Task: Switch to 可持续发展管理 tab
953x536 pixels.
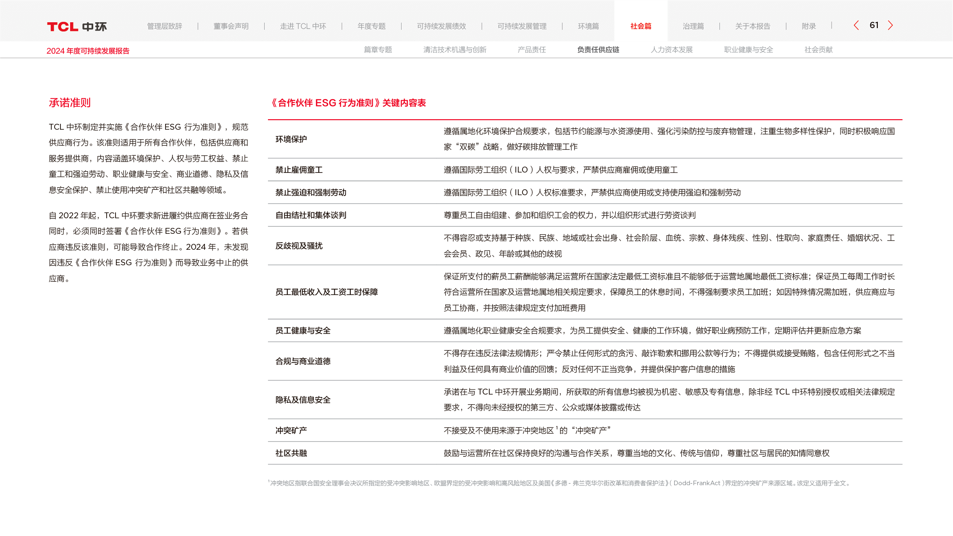Action: pyautogui.click(x=522, y=26)
